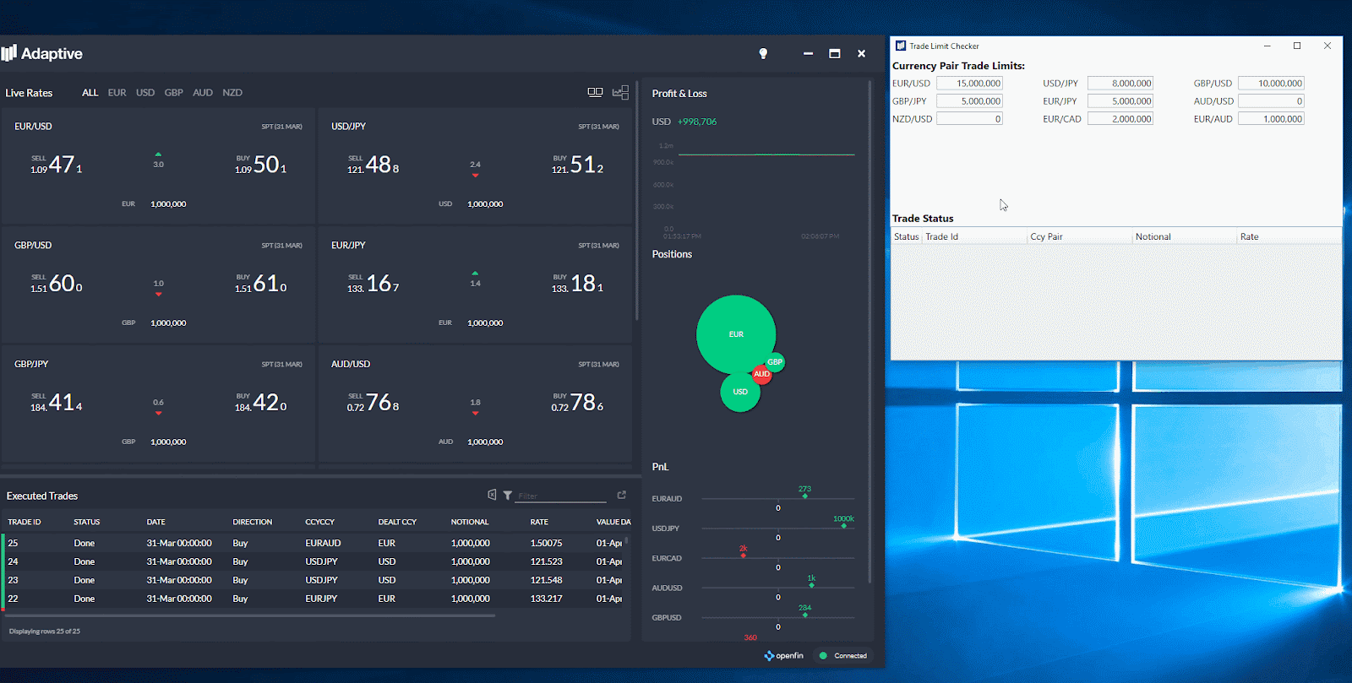The height and width of the screenshot is (683, 1352).
Task: Switch Live Rates to tile view
Action: coord(595,92)
